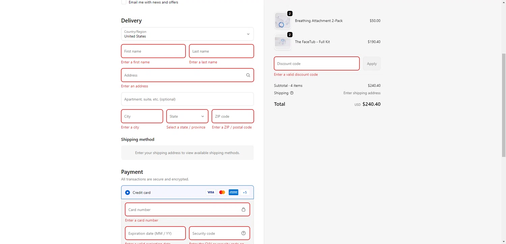Focus the ZIP code field
Image resolution: width=506 pixels, height=244 pixels.
point(233,116)
